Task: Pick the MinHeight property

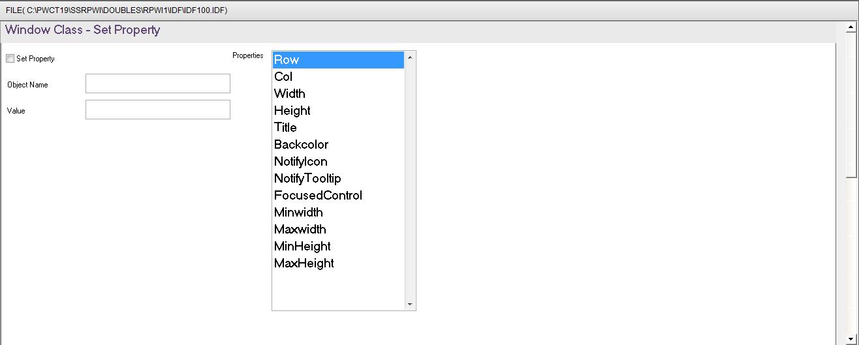Action: pyautogui.click(x=338, y=247)
